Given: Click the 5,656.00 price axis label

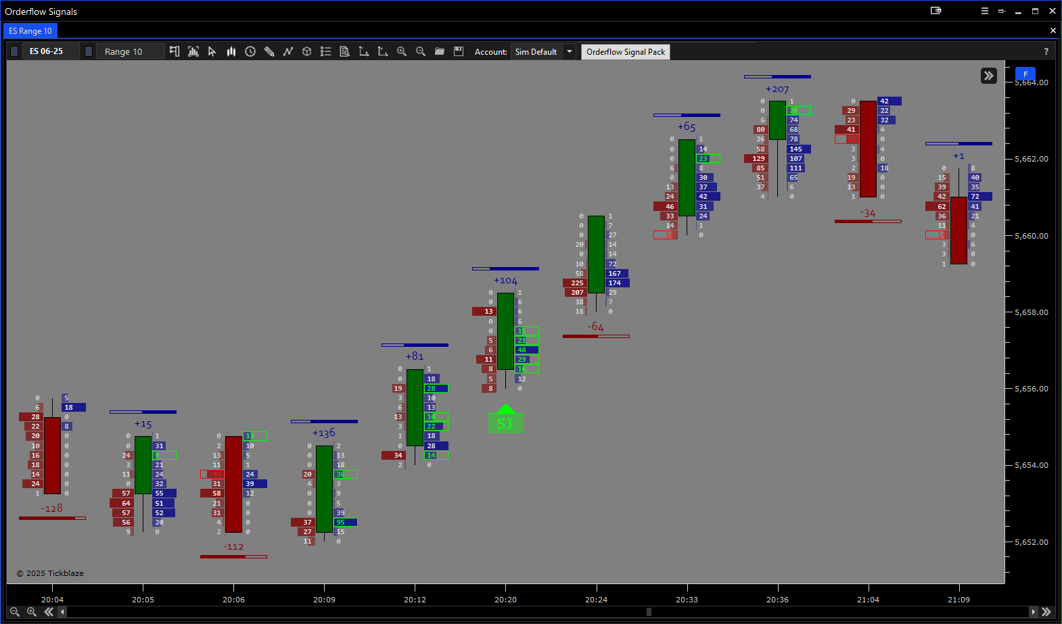Looking at the screenshot, I should [1032, 389].
